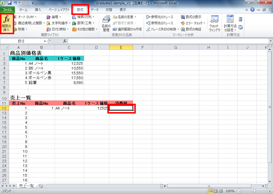Viewport: 273px width, 194px height.
Task: Expand 最近使用した関数 list
Action: pos(29,23)
